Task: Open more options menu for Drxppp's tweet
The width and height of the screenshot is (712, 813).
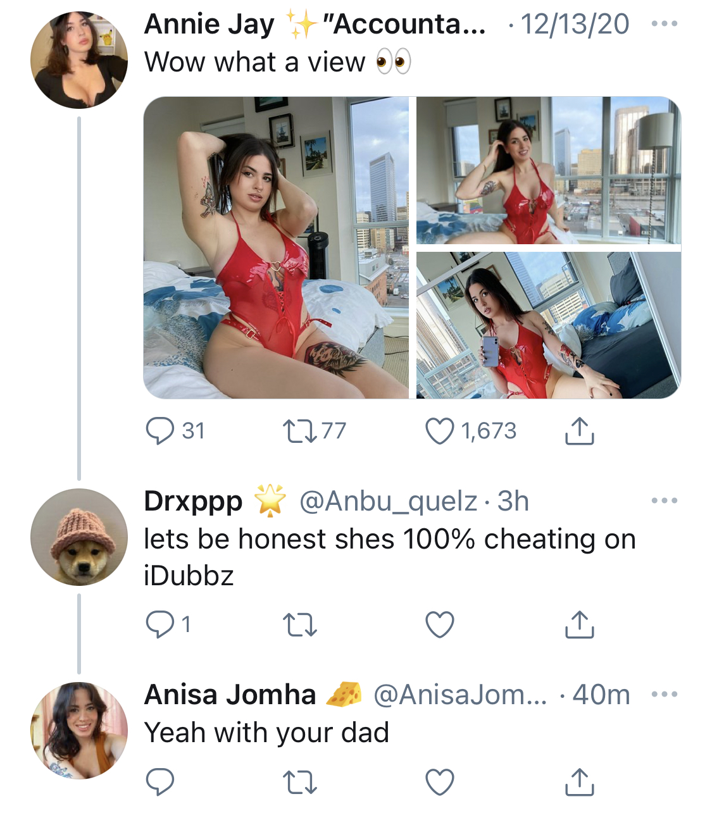Action: (665, 501)
